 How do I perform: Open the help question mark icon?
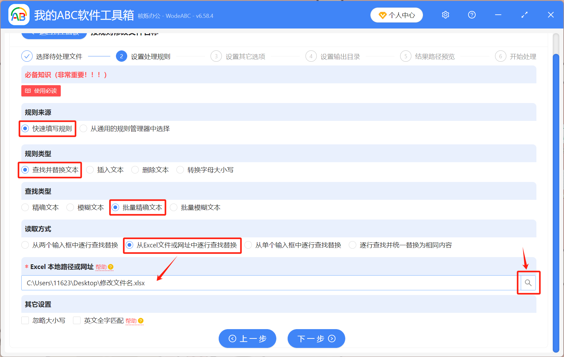click(x=472, y=15)
